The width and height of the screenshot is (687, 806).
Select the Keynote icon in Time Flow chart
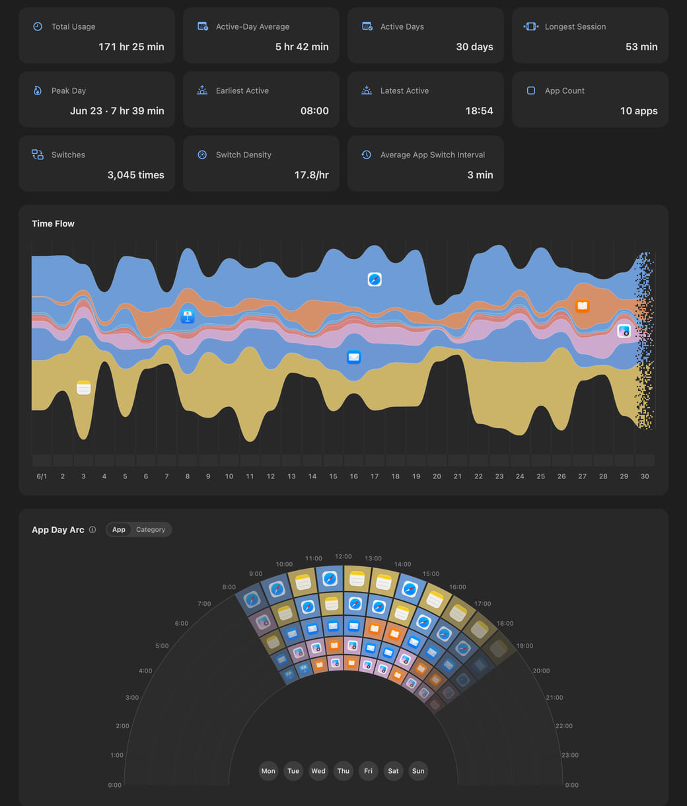click(188, 316)
